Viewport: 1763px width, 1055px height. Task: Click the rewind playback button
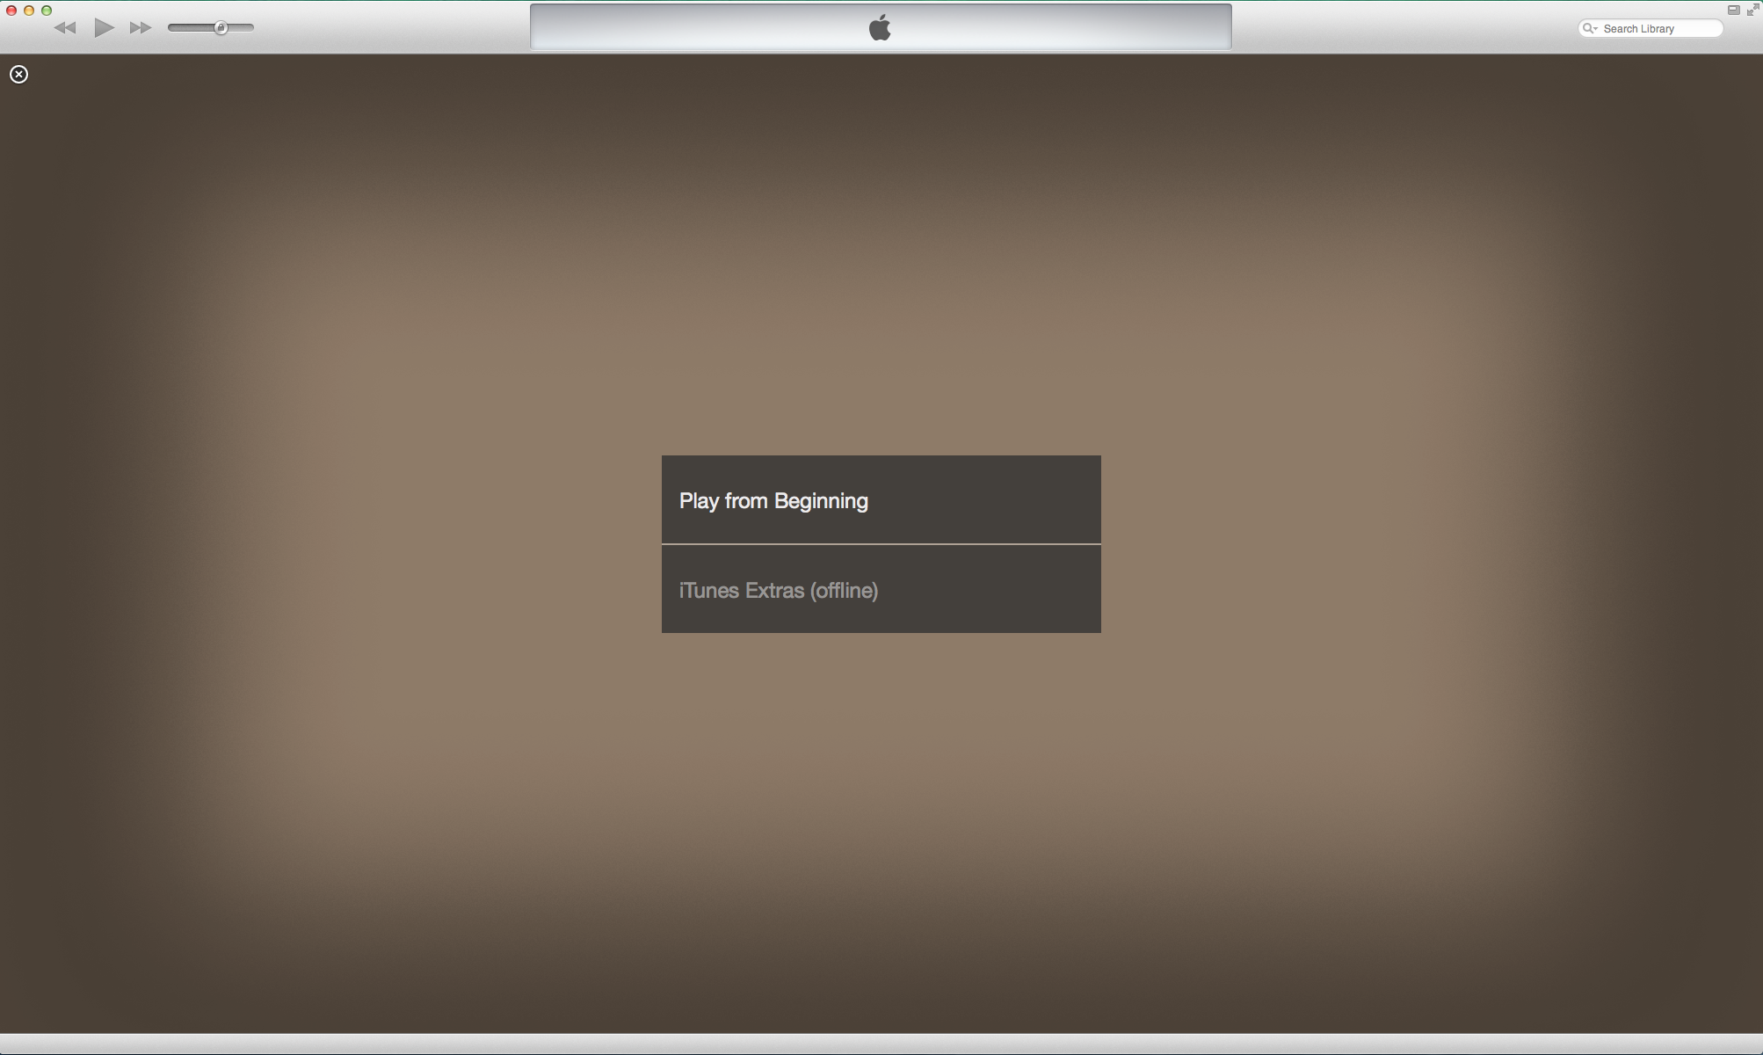click(65, 28)
